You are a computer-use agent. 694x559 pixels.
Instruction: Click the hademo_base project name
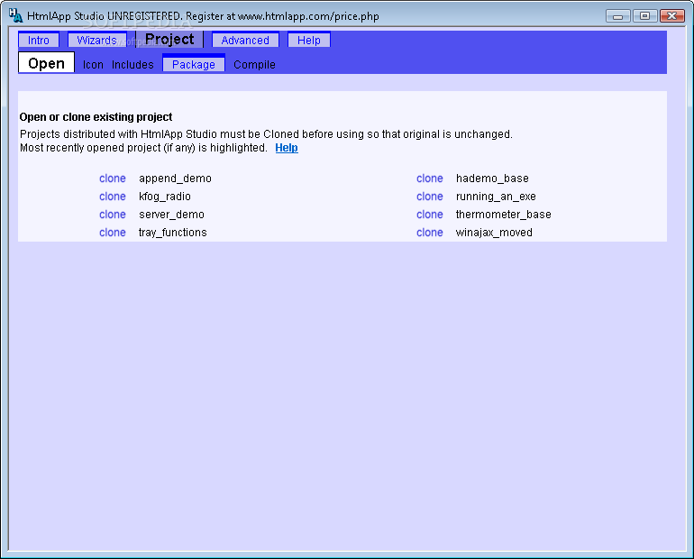tap(492, 179)
